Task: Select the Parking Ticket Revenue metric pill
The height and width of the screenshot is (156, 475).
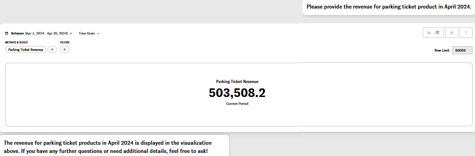Action: click(26, 49)
